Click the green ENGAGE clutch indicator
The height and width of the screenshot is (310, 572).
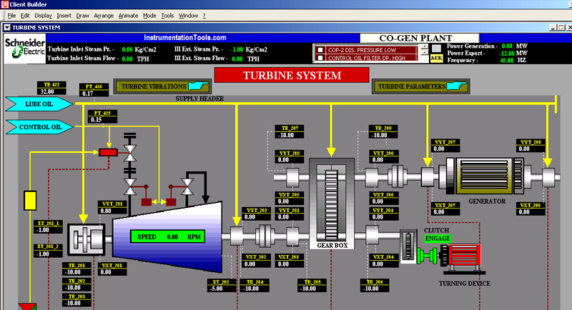(437, 238)
